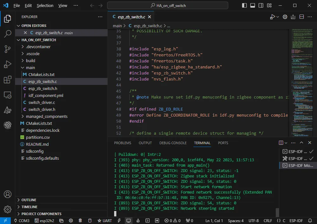Toggle the secondary side bar layout button
Viewport: 317px width, 224px height.
pyautogui.click(x=261, y=5)
